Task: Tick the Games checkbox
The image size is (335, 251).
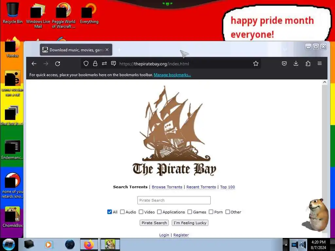Action: point(190,212)
